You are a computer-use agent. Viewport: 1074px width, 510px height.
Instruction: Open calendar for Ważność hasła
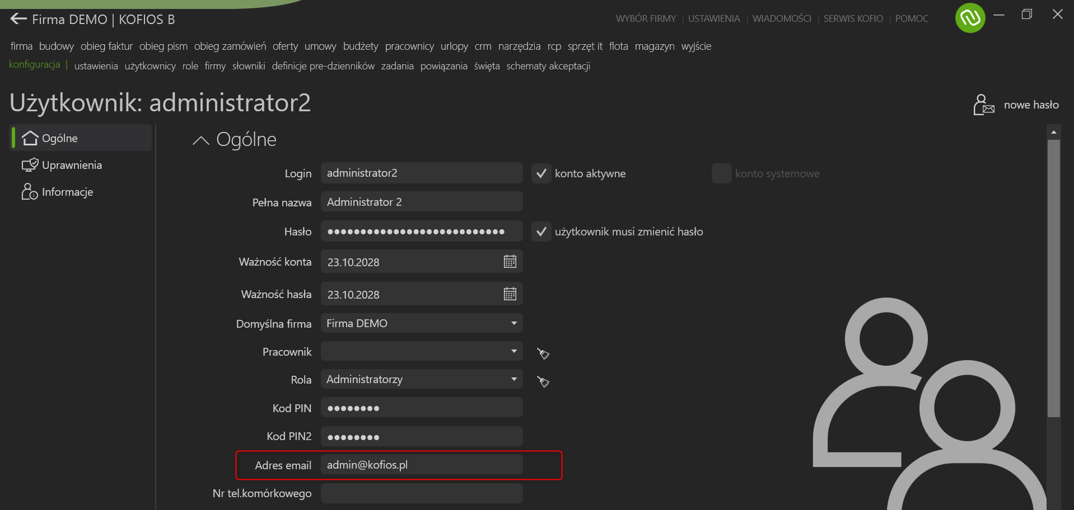pos(510,294)
